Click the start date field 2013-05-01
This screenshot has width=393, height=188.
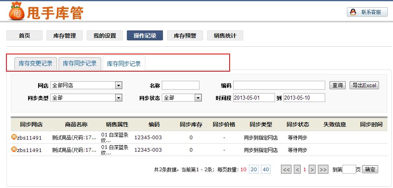[x=254, y=98]
